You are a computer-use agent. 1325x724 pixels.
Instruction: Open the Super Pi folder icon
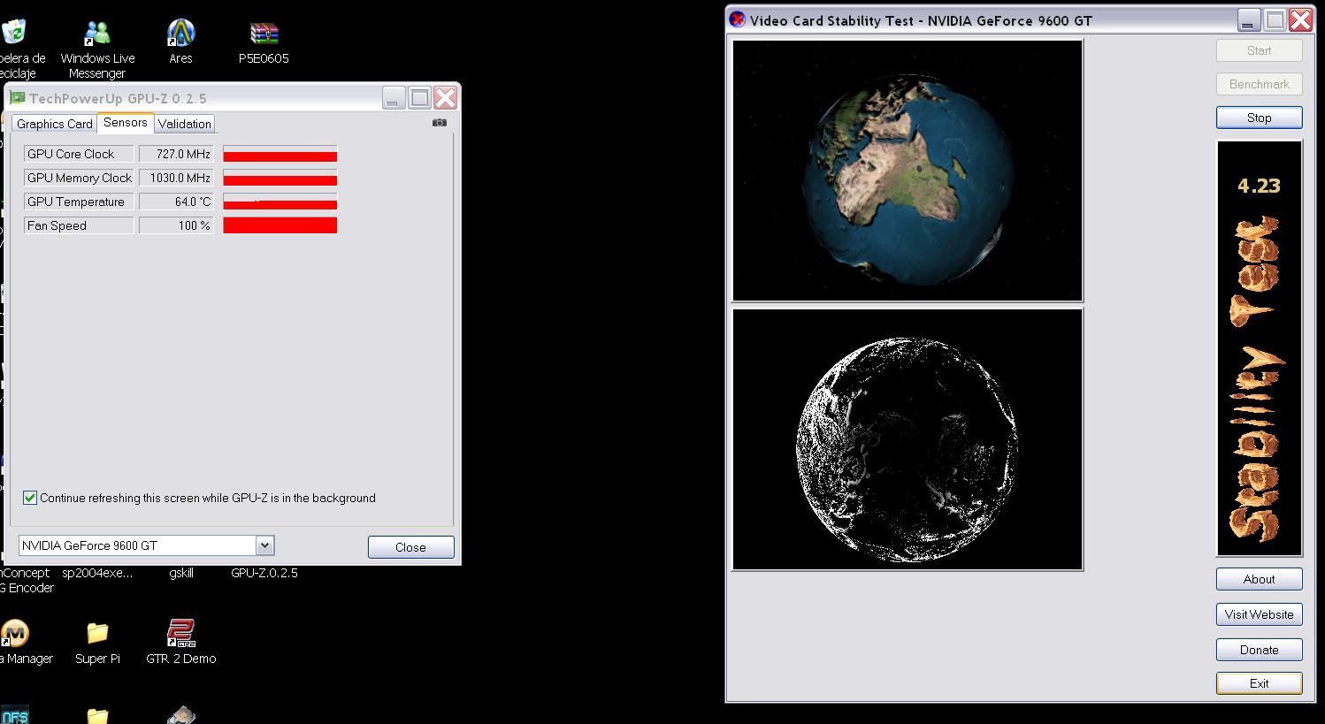pos(97,634)
